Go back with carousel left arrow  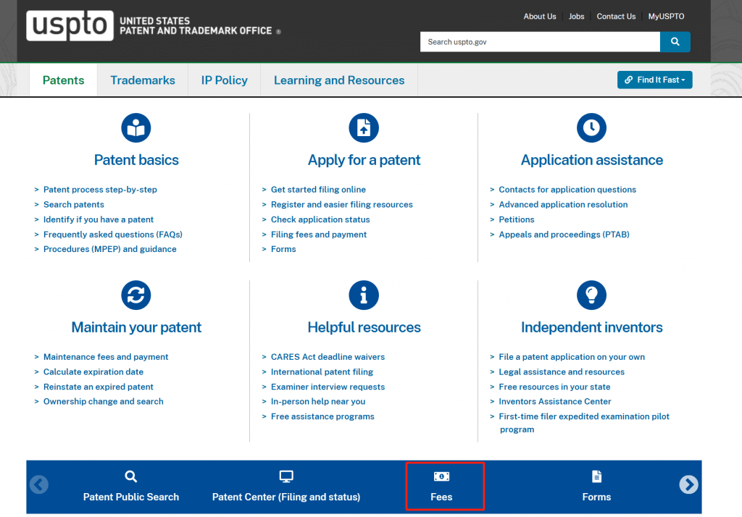[39, 484]
